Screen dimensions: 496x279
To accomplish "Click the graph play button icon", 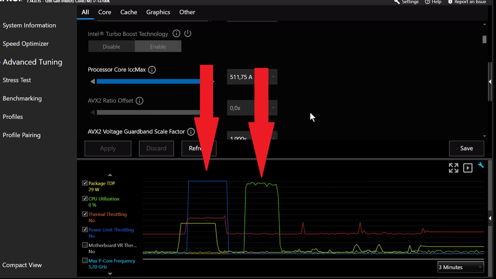I will [468, 168].
